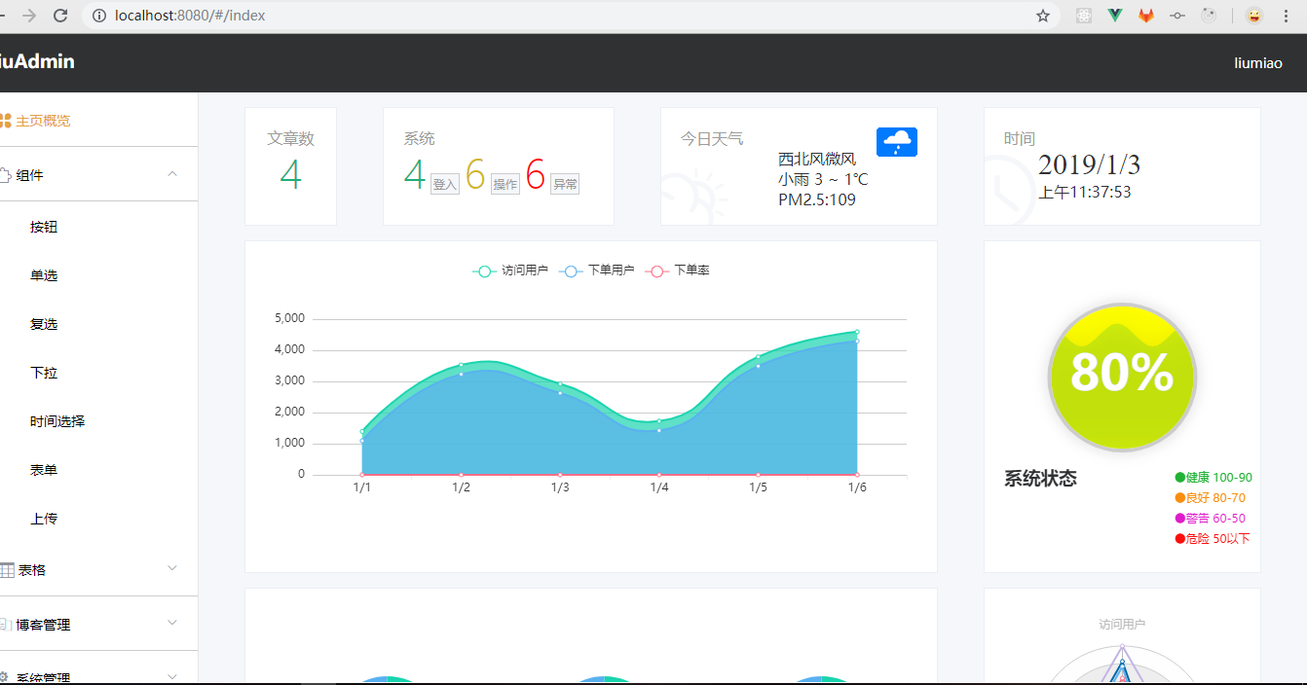Toggle the 下单率 chart legend

(x=677, y=270)
